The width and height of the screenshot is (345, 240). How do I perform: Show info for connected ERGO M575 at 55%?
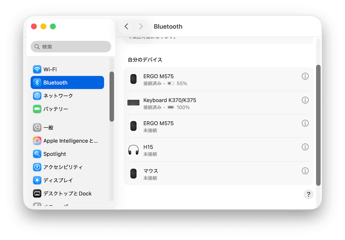pos(305,76)
